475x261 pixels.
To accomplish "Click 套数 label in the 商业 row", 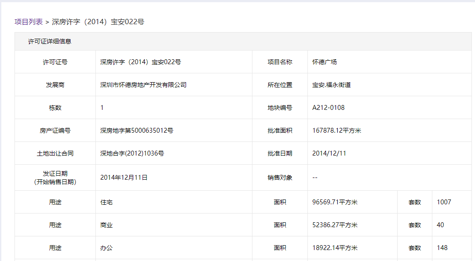I will [x=415, y=225].
